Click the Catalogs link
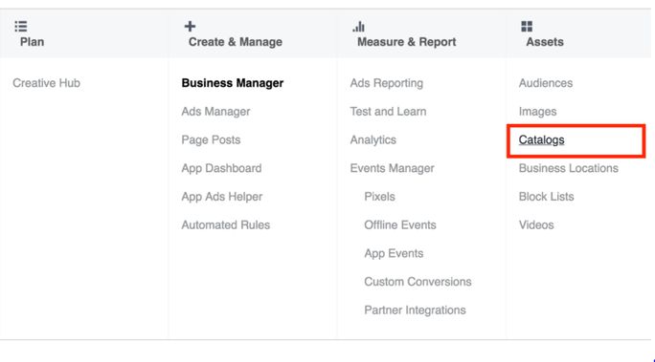This screenshot has width=655, height=362. coord(541,140)
